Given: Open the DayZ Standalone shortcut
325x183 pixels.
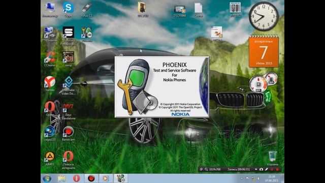Looking at the screenshot, I should coord(68,112).
